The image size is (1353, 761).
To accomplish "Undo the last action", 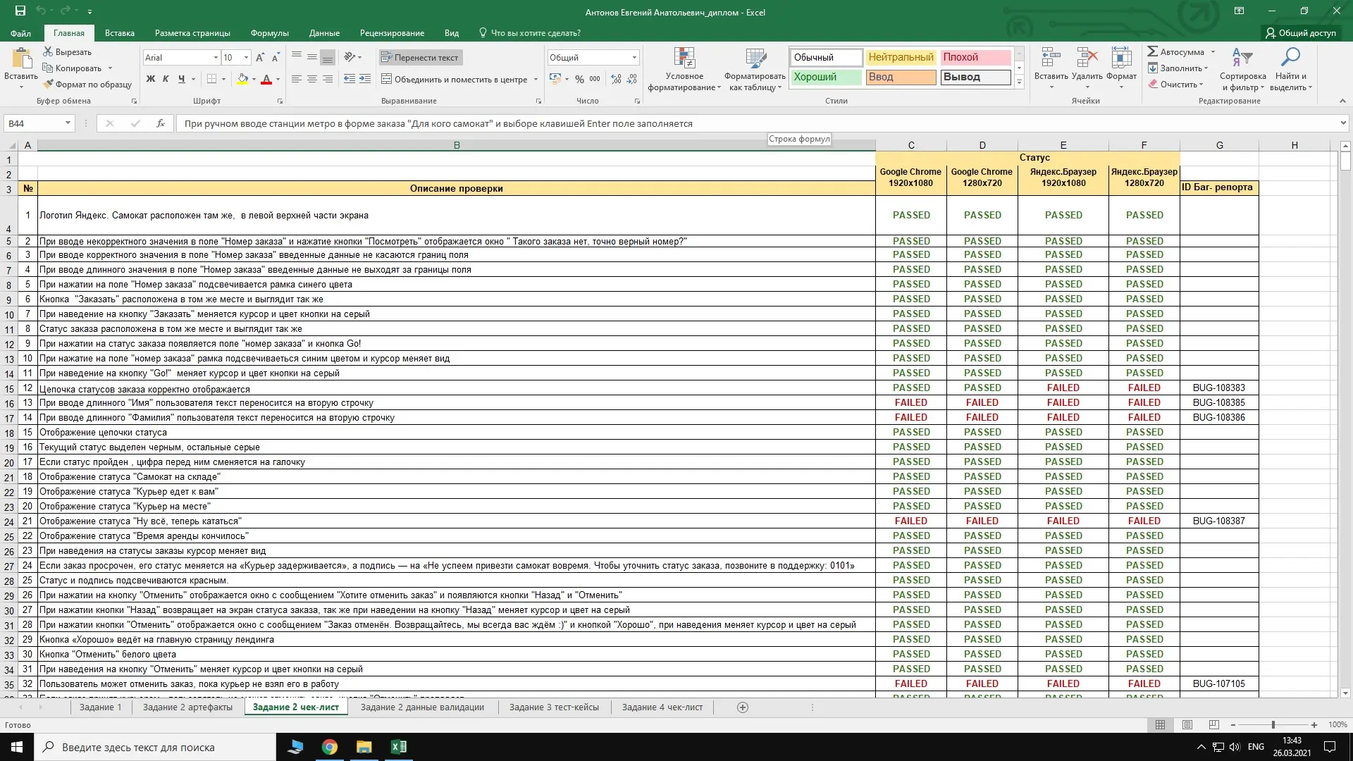I will click(x=41, y=11).
